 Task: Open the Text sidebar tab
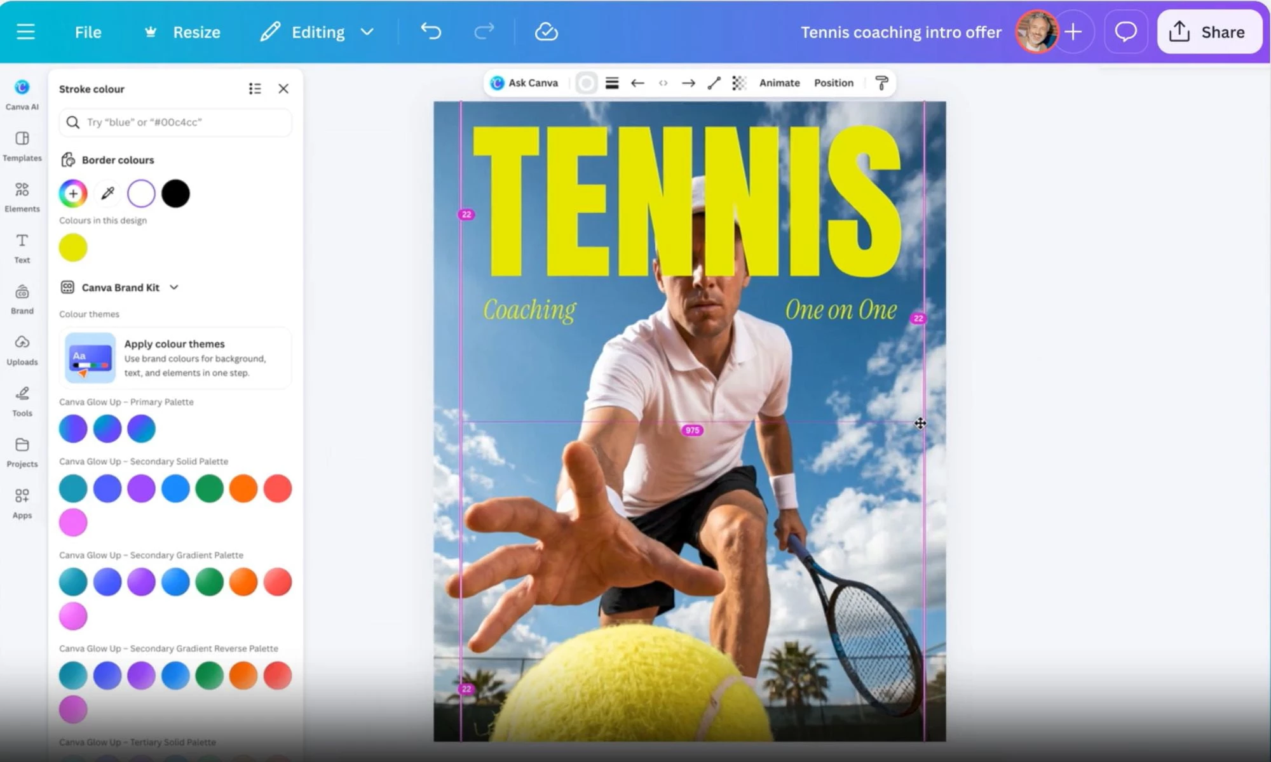click(x=22, y=248)
